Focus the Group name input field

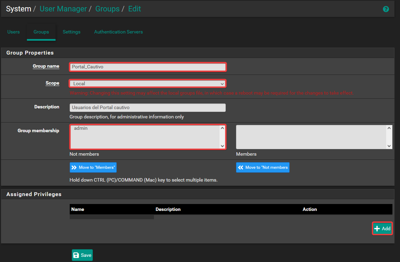click(148, 67)
